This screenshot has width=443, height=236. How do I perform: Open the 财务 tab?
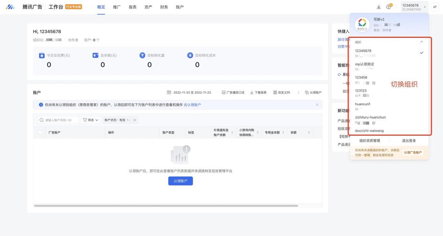[164, 7]
